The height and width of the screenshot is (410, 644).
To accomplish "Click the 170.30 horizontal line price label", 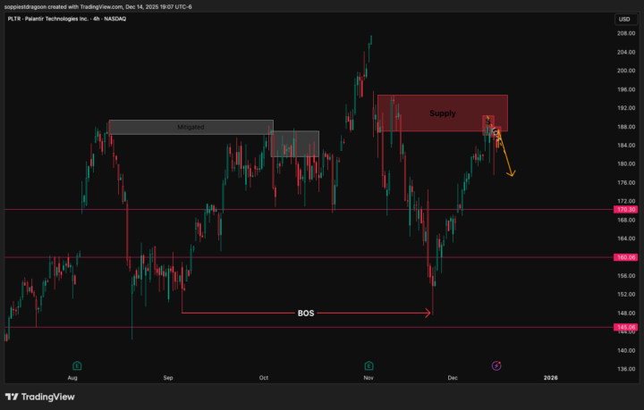I will (x=626, y=210).
